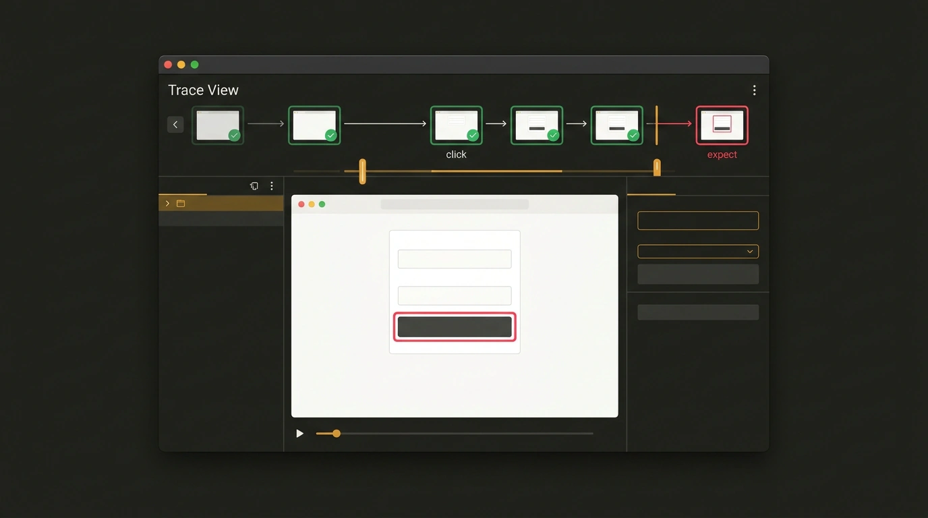Viewport: 928px width, 518px height.
Task: Click the left range handle on timeline scrubber
Action: pyautogui.click(x=362, y=171)
